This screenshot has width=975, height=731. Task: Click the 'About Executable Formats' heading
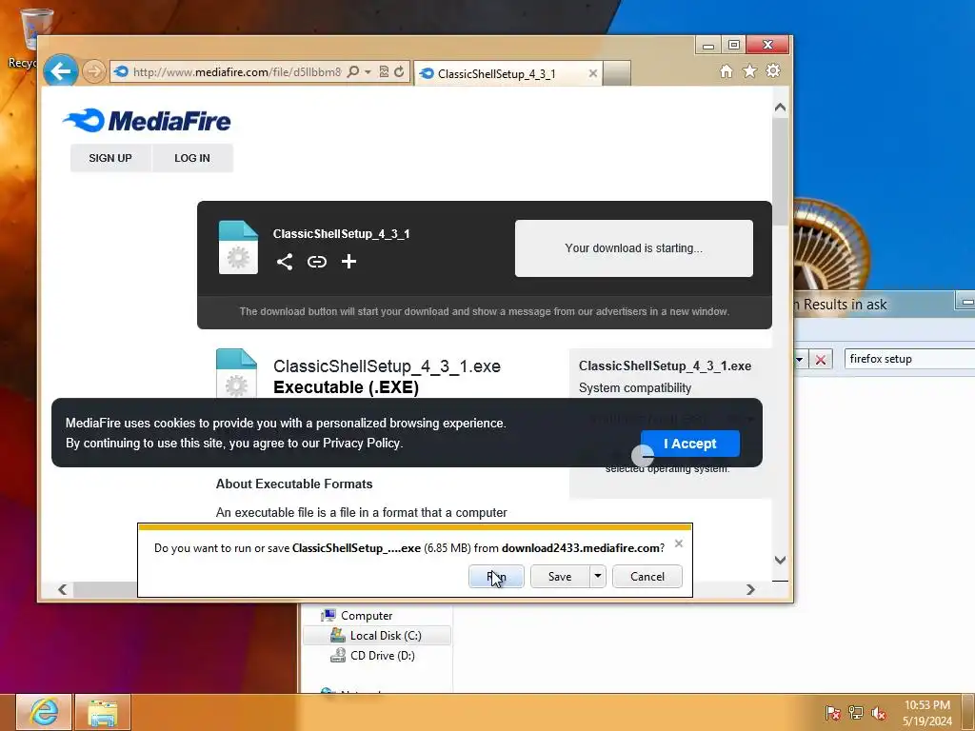point(294,484)
